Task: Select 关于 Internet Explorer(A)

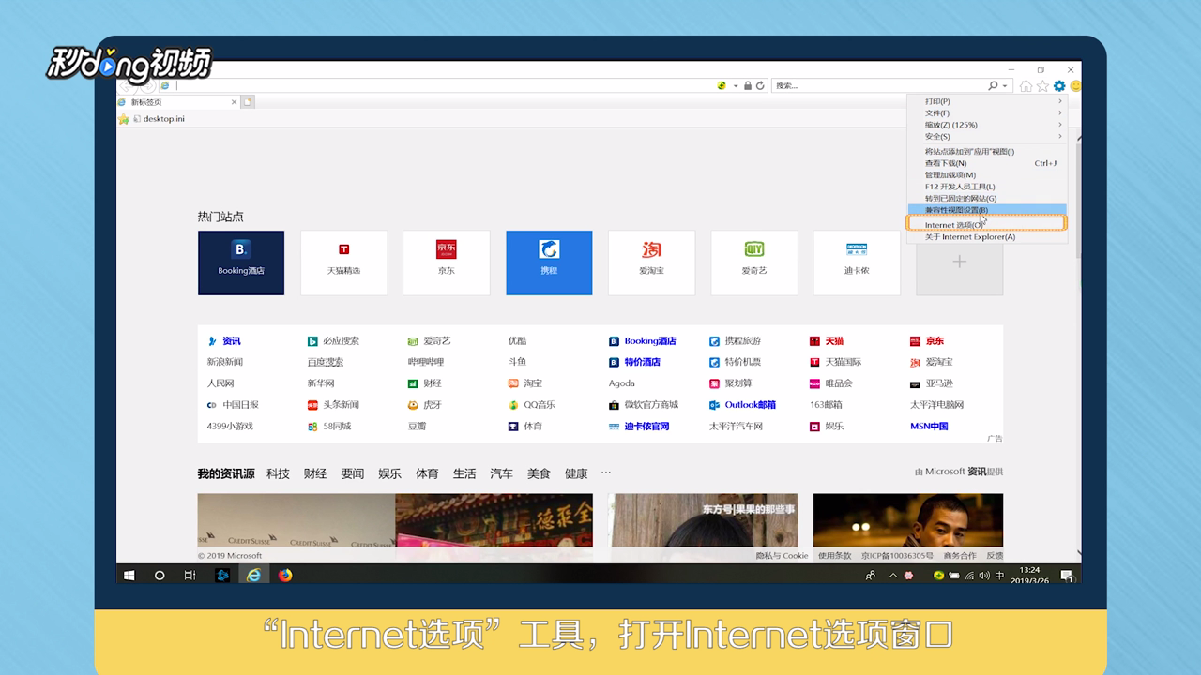Action: 987,237
